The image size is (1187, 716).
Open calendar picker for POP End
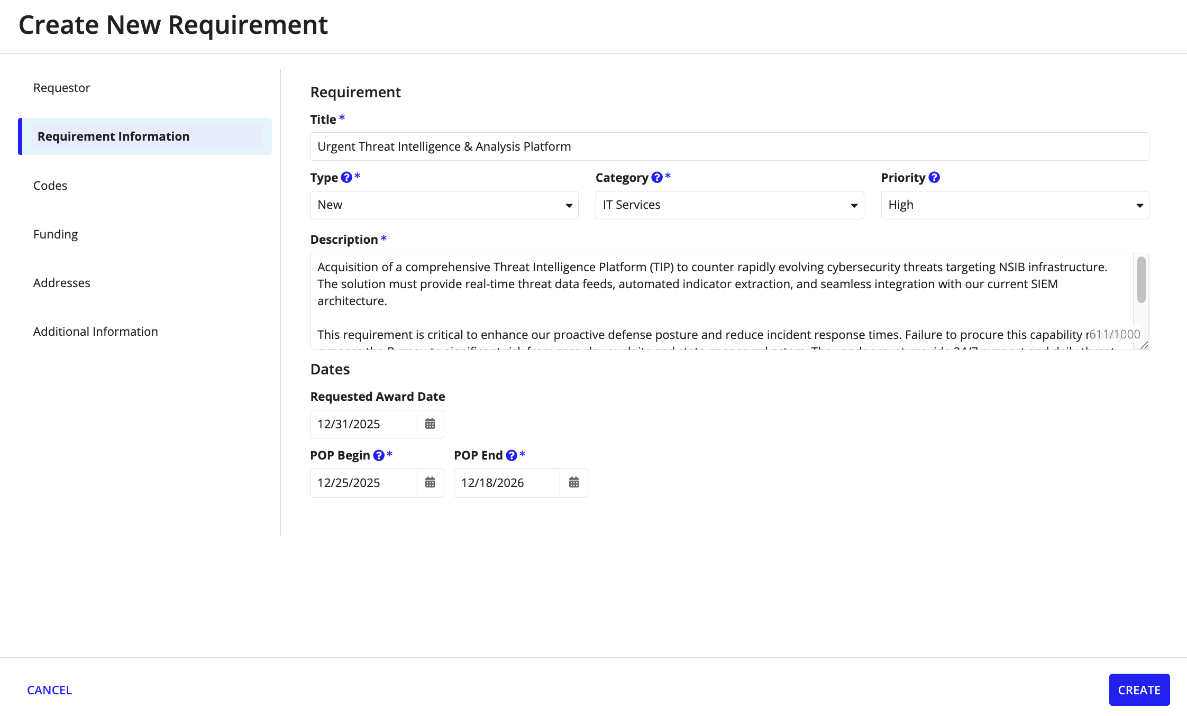574,483
